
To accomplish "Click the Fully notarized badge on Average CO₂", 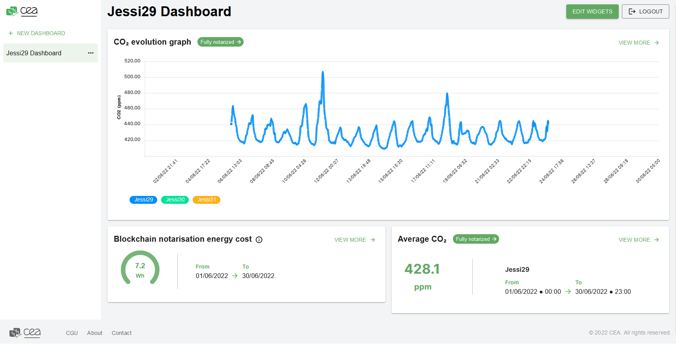I will pos(476,239).
